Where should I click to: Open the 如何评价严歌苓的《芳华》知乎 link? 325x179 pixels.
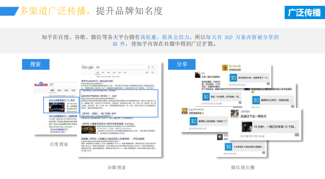click(99, 96)
